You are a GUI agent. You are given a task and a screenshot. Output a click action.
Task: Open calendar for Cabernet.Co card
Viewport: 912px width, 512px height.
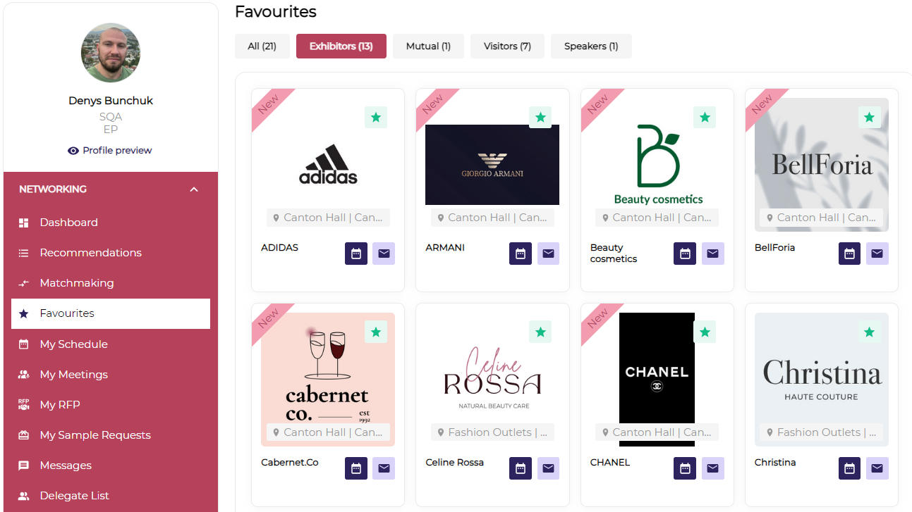point(356,468)
